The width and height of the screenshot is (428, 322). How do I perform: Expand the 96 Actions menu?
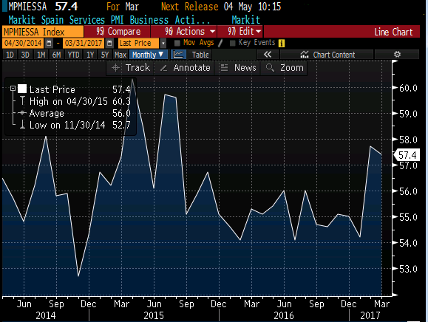click(x=183, y=31)
